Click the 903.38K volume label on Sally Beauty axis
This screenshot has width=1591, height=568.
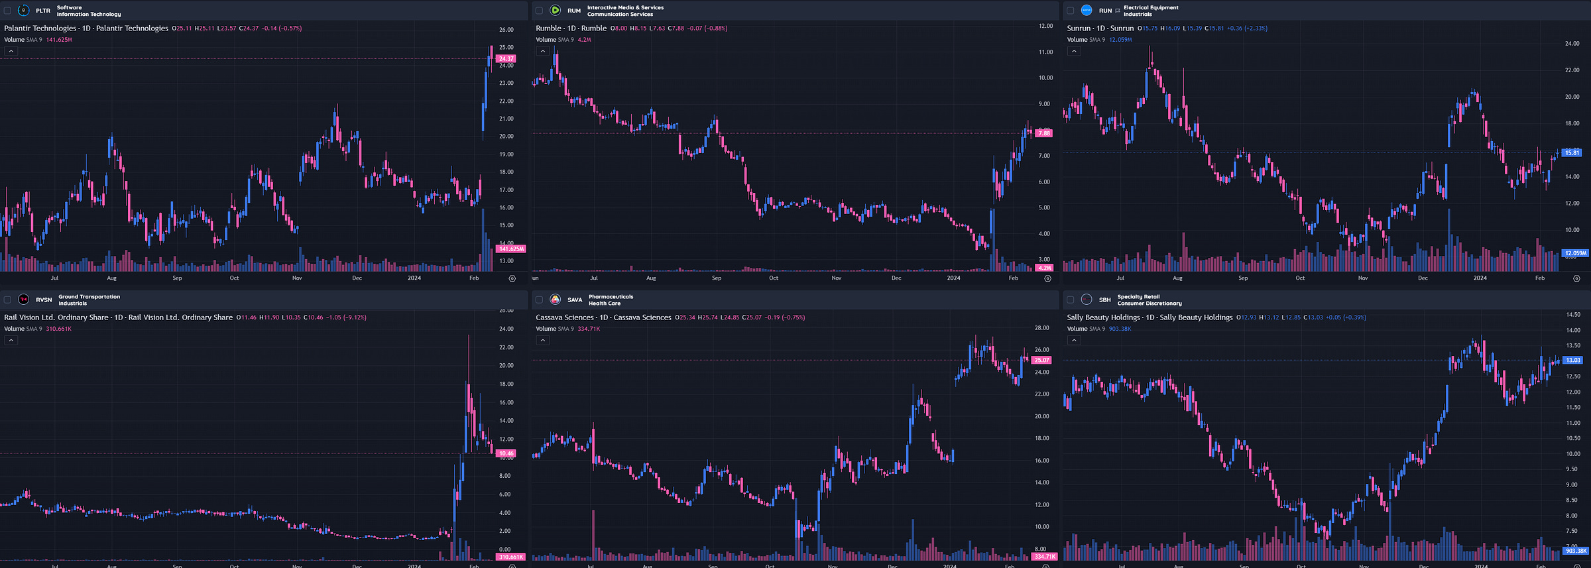[x=1576, y=551]
